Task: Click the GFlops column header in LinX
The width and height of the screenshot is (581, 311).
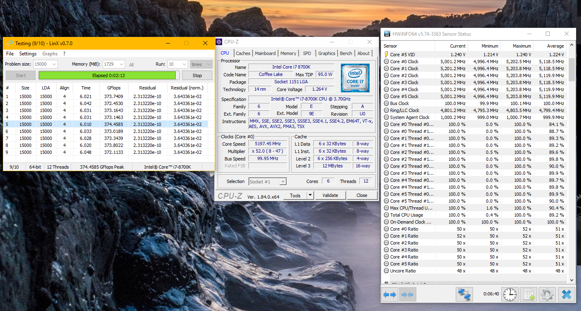Action: point(114,88)
